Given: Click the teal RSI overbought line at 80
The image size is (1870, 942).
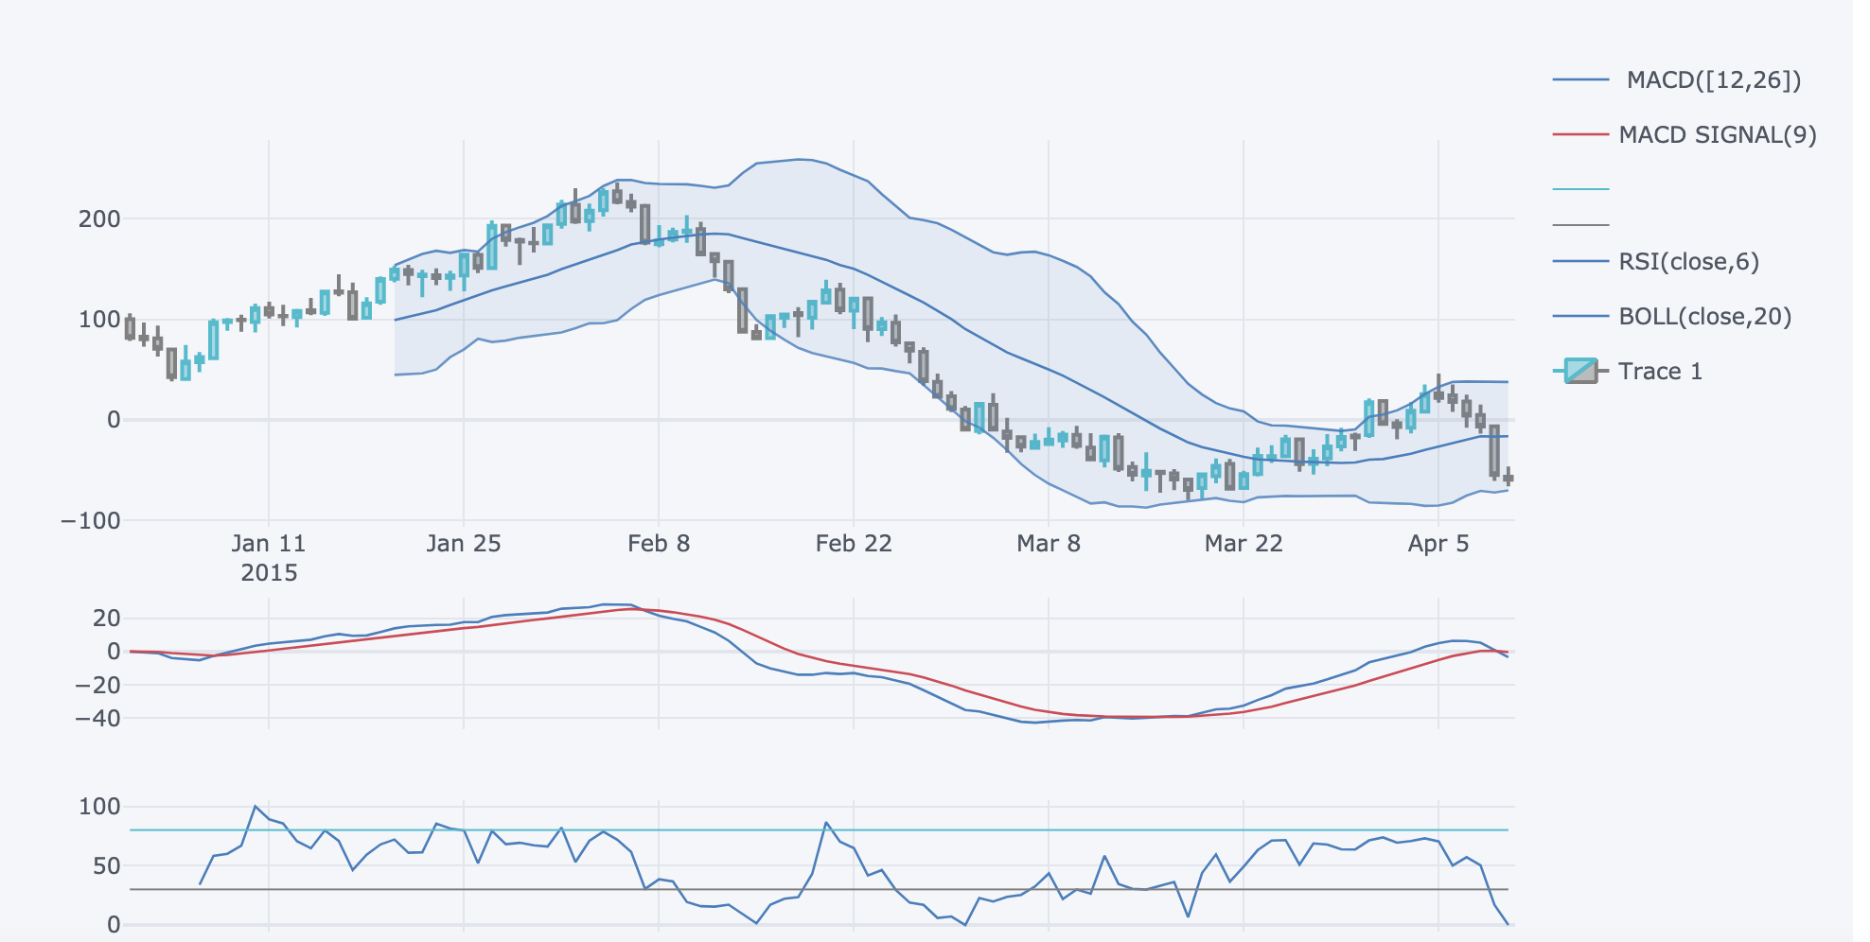Looking at the screenshot, I should [x=819, y=830].
